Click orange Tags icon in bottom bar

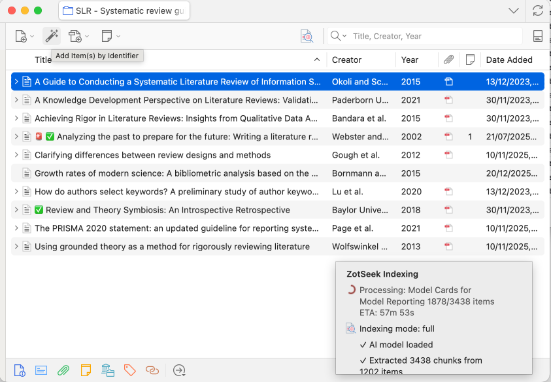point(130,370)
